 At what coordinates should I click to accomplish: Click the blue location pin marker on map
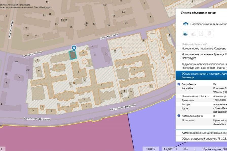click(74, 48)
